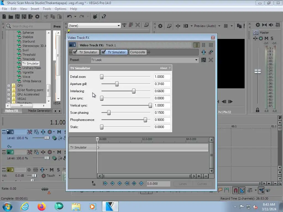Open the Video Preview properties gear icon

pyautogui.click(x=160, y=26)
